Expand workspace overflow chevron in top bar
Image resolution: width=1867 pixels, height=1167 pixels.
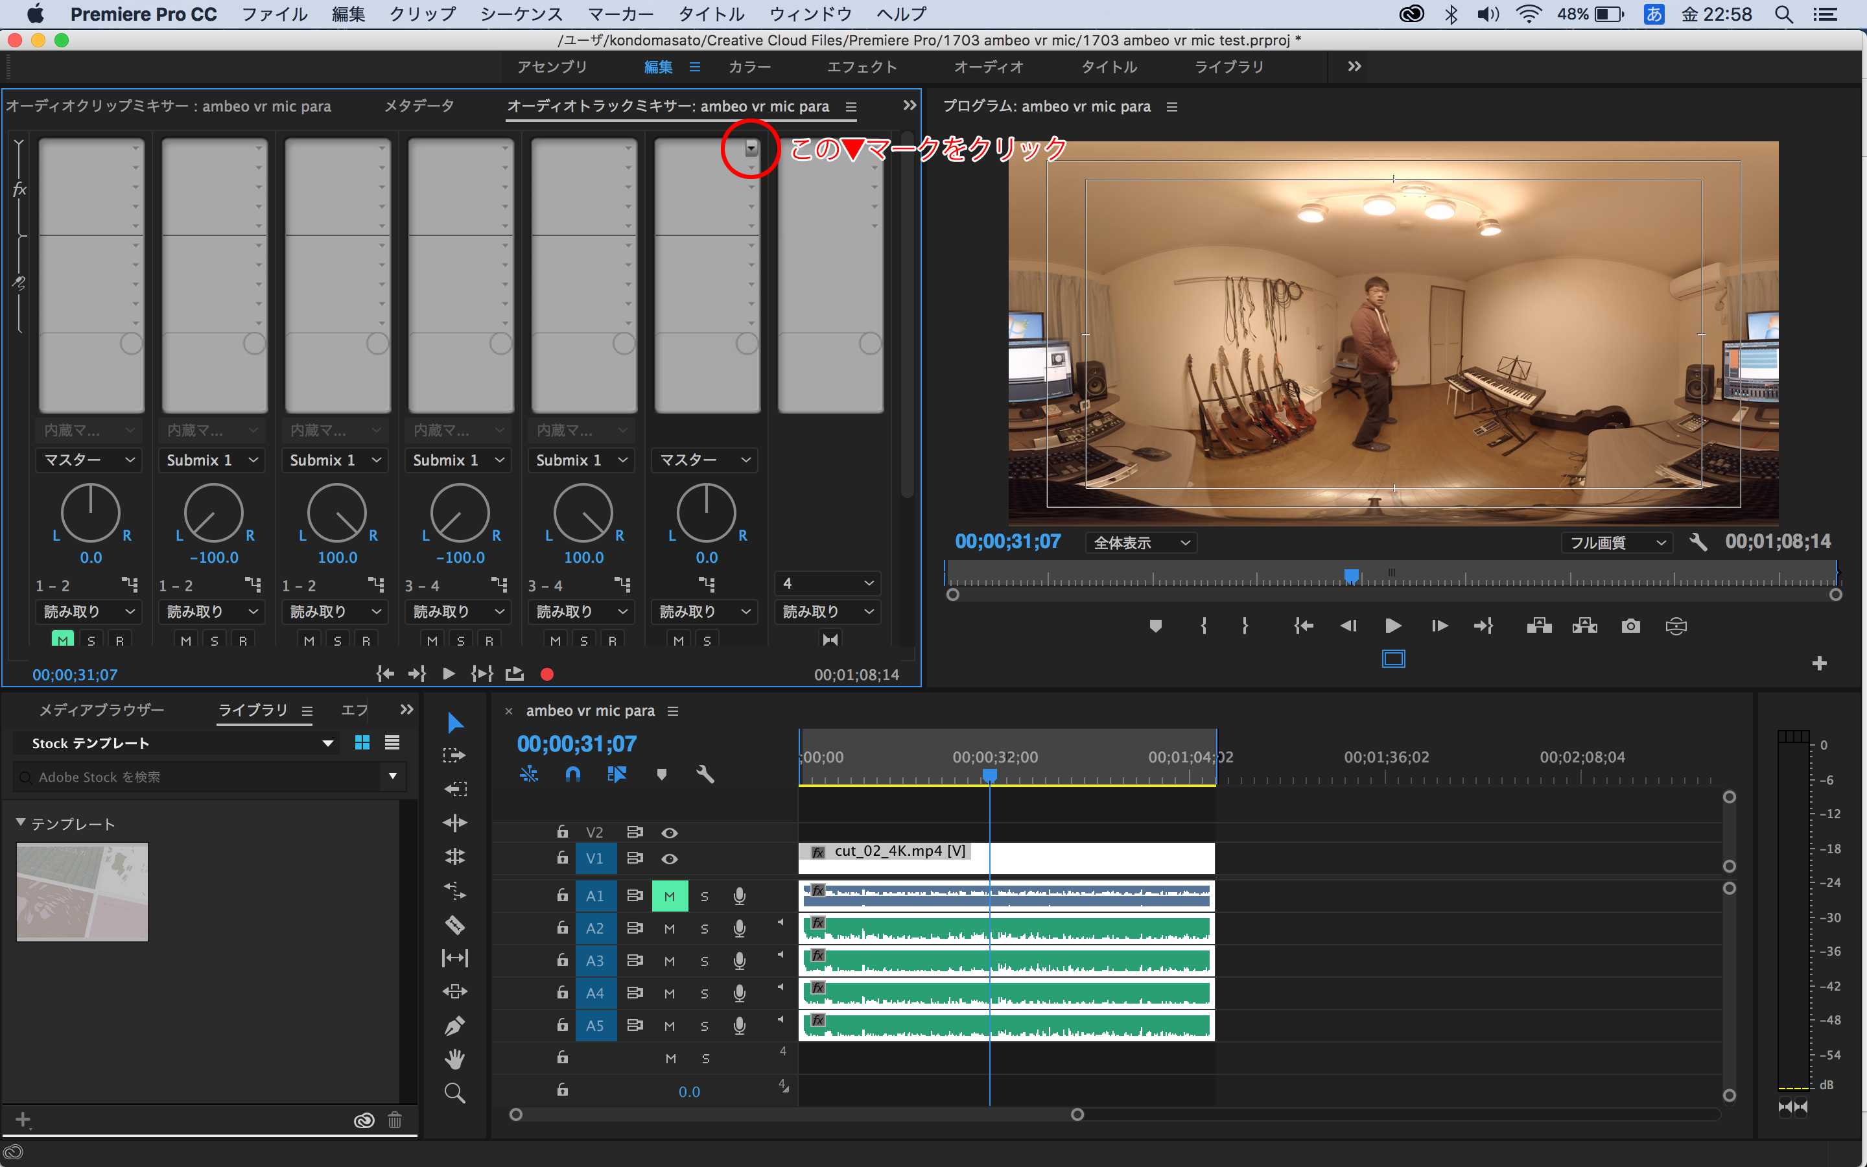(x=1355, y=66)
